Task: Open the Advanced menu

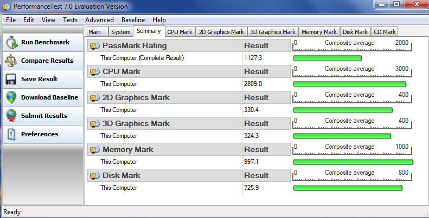Action: pyautogui.click(x=99, y=20)
